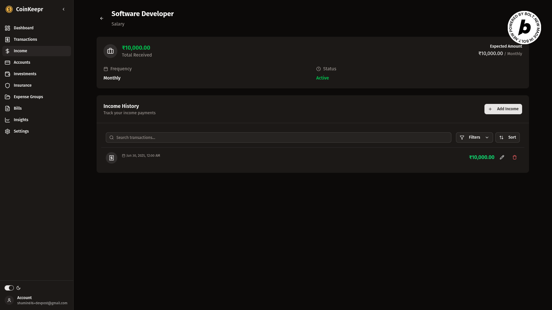Image resolution: width=552 pixels, height=310 pixels.
Task: Click the pencil edit icon for ₹10,000.00 entry
Action: [x=502, y=157]
